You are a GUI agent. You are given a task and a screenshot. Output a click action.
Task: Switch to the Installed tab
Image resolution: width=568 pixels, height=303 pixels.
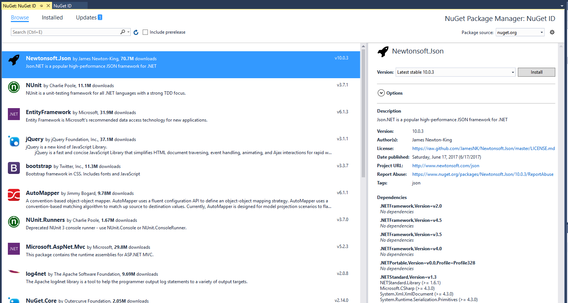pos(52,18)
